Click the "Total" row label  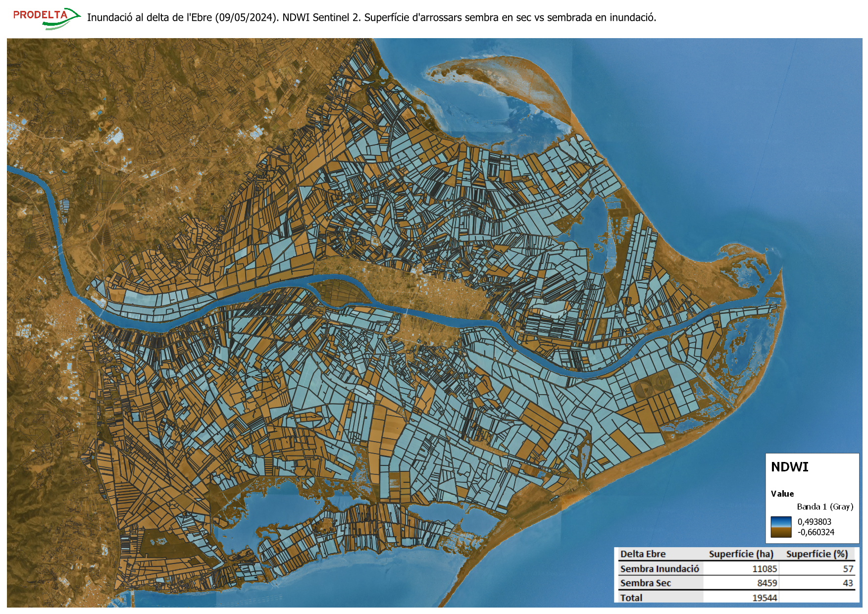pyautogui.click(x=631, y=598)
